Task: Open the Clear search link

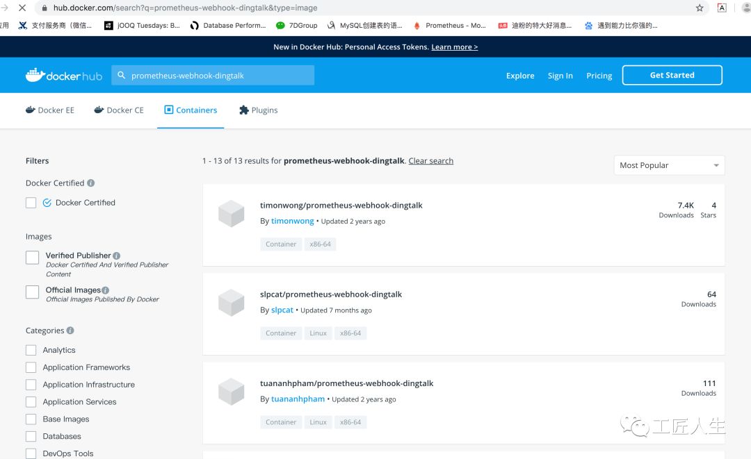Action: [430, 160]
